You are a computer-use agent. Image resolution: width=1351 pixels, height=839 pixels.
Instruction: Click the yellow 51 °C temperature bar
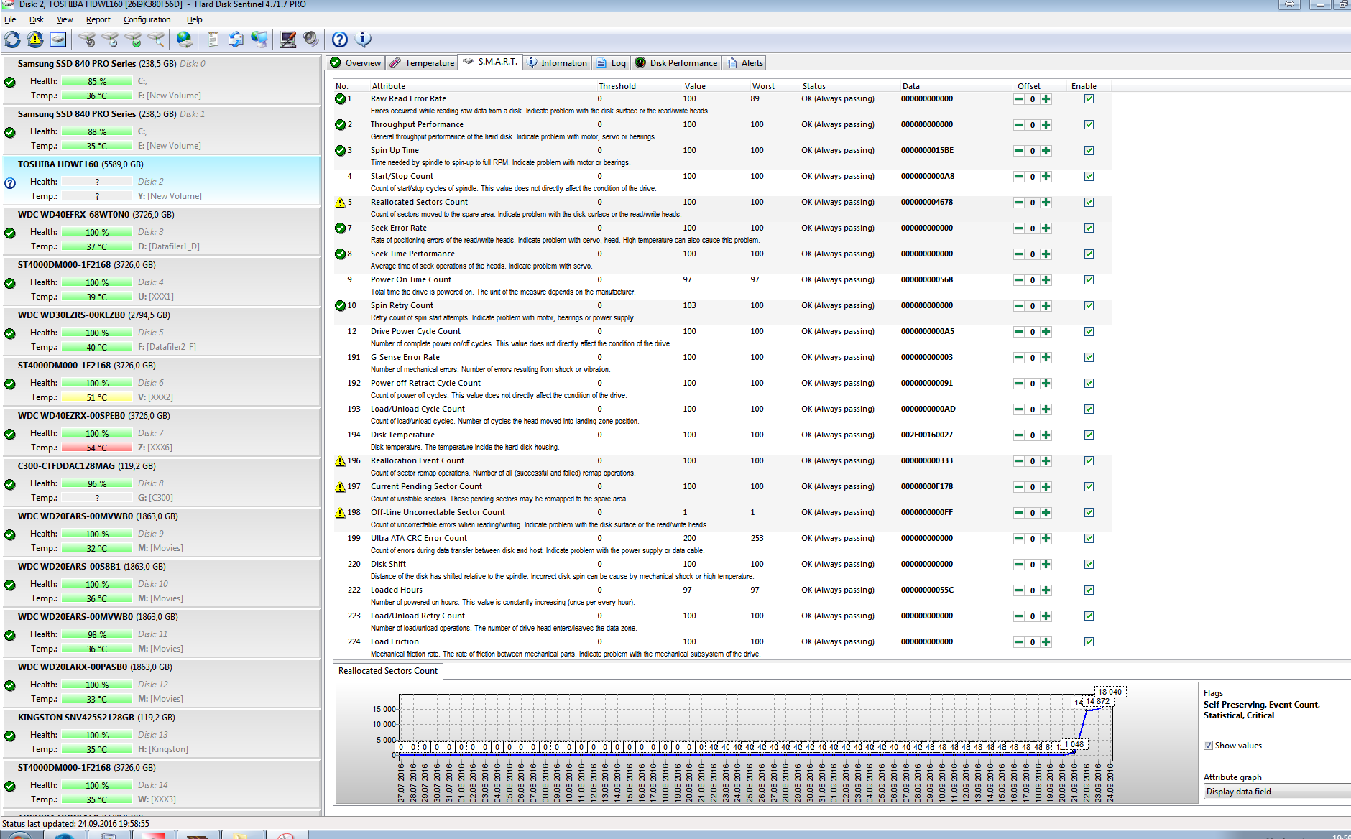97,397
